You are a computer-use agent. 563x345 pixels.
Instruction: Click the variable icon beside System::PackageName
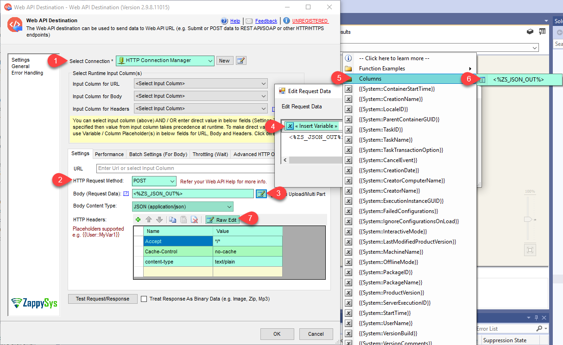(x=349, y=282)
